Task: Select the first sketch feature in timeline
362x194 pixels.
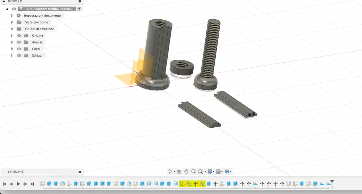Action: point(42,184)
